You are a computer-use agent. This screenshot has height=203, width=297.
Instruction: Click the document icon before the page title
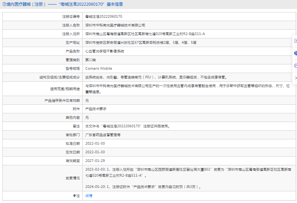click(x=4, y=5)
